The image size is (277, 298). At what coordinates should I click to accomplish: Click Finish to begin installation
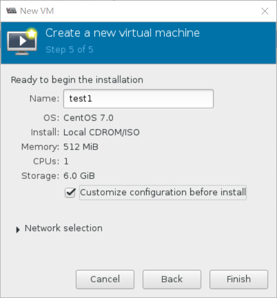(x=238, y=279)
